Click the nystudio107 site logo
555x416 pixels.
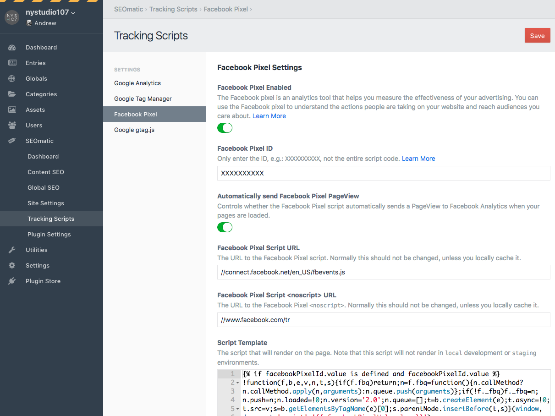[x=12, y=17]
